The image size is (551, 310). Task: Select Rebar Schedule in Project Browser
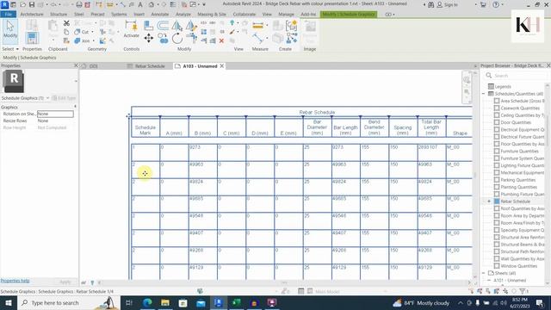click(x=515, y=201)
